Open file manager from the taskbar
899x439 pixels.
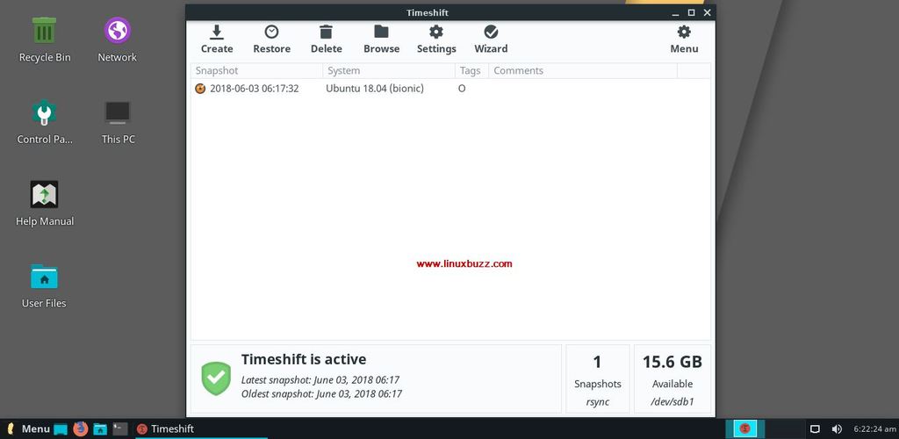[x=100, y=428]
